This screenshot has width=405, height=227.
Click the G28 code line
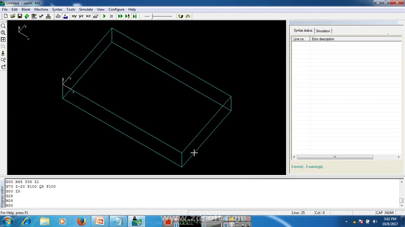pos(9,196)
